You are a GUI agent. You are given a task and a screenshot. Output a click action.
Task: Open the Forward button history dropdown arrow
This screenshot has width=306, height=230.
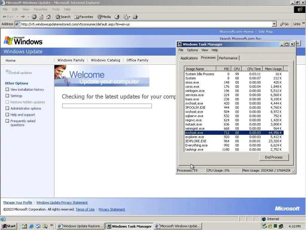pyautogui.click(x=28, y=17)
